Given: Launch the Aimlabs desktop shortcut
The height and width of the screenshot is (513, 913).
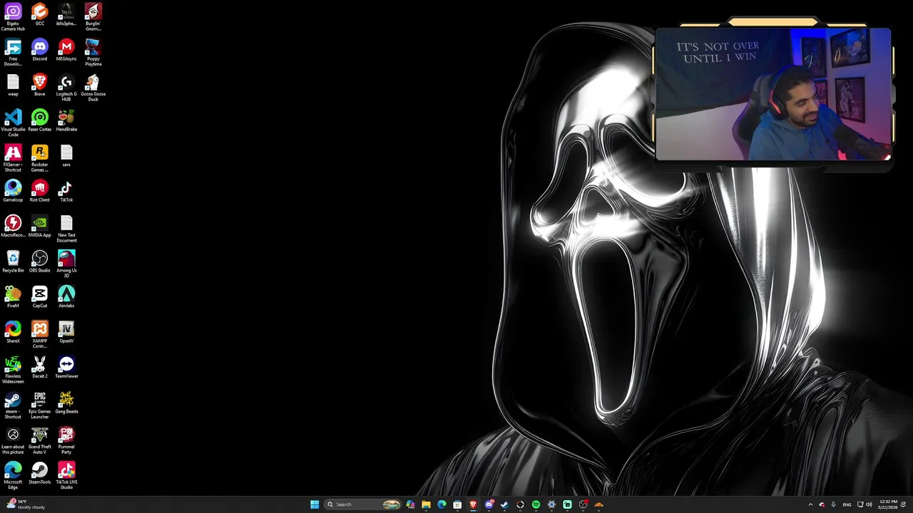Looking at the screenshot, I should 66,297.
